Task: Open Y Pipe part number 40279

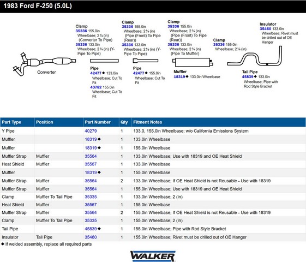Action: pos(91,131)
